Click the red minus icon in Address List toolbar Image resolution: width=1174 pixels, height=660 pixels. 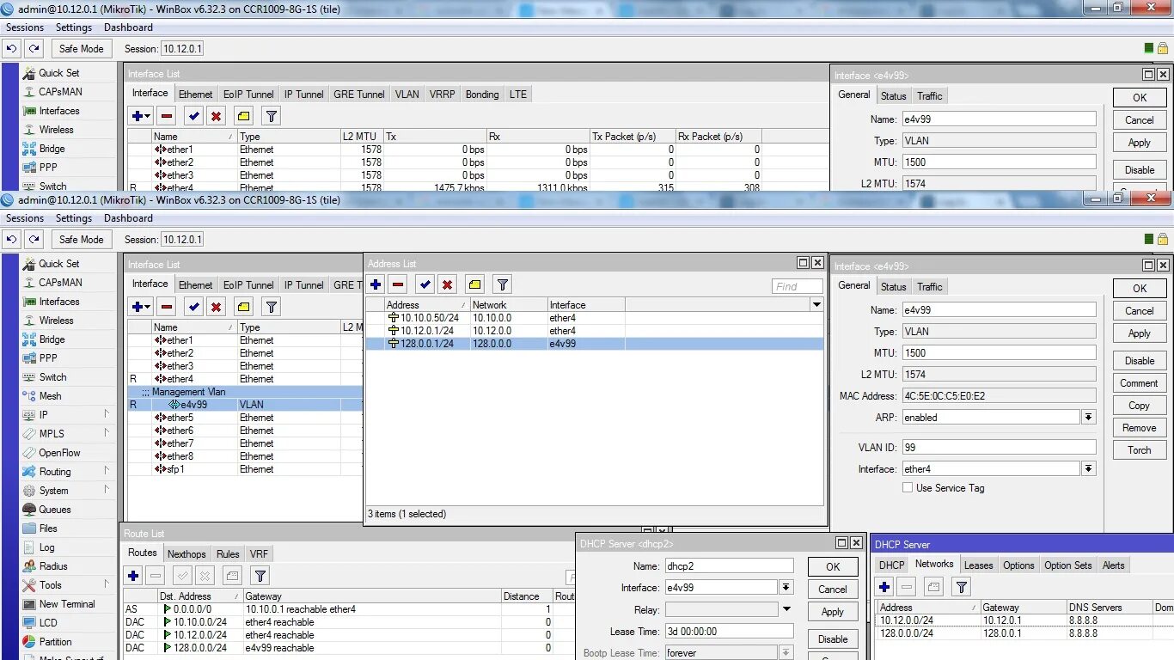tap(397, 284)
